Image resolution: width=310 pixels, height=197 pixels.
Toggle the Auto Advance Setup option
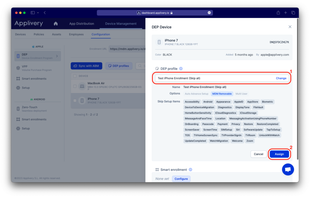click(x=196, y=94)
